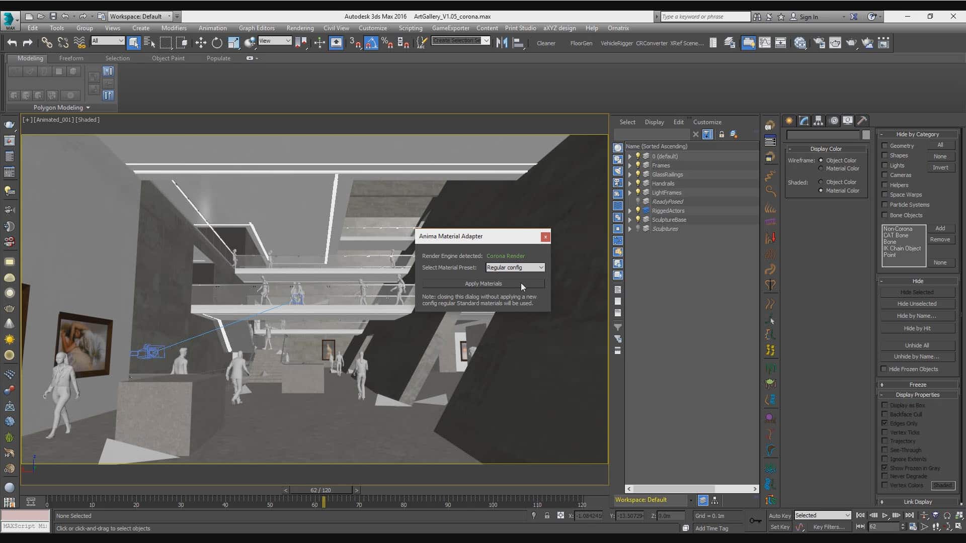
Task: Click frame 100 on the timeline track
Action: [x=493, y=501]
